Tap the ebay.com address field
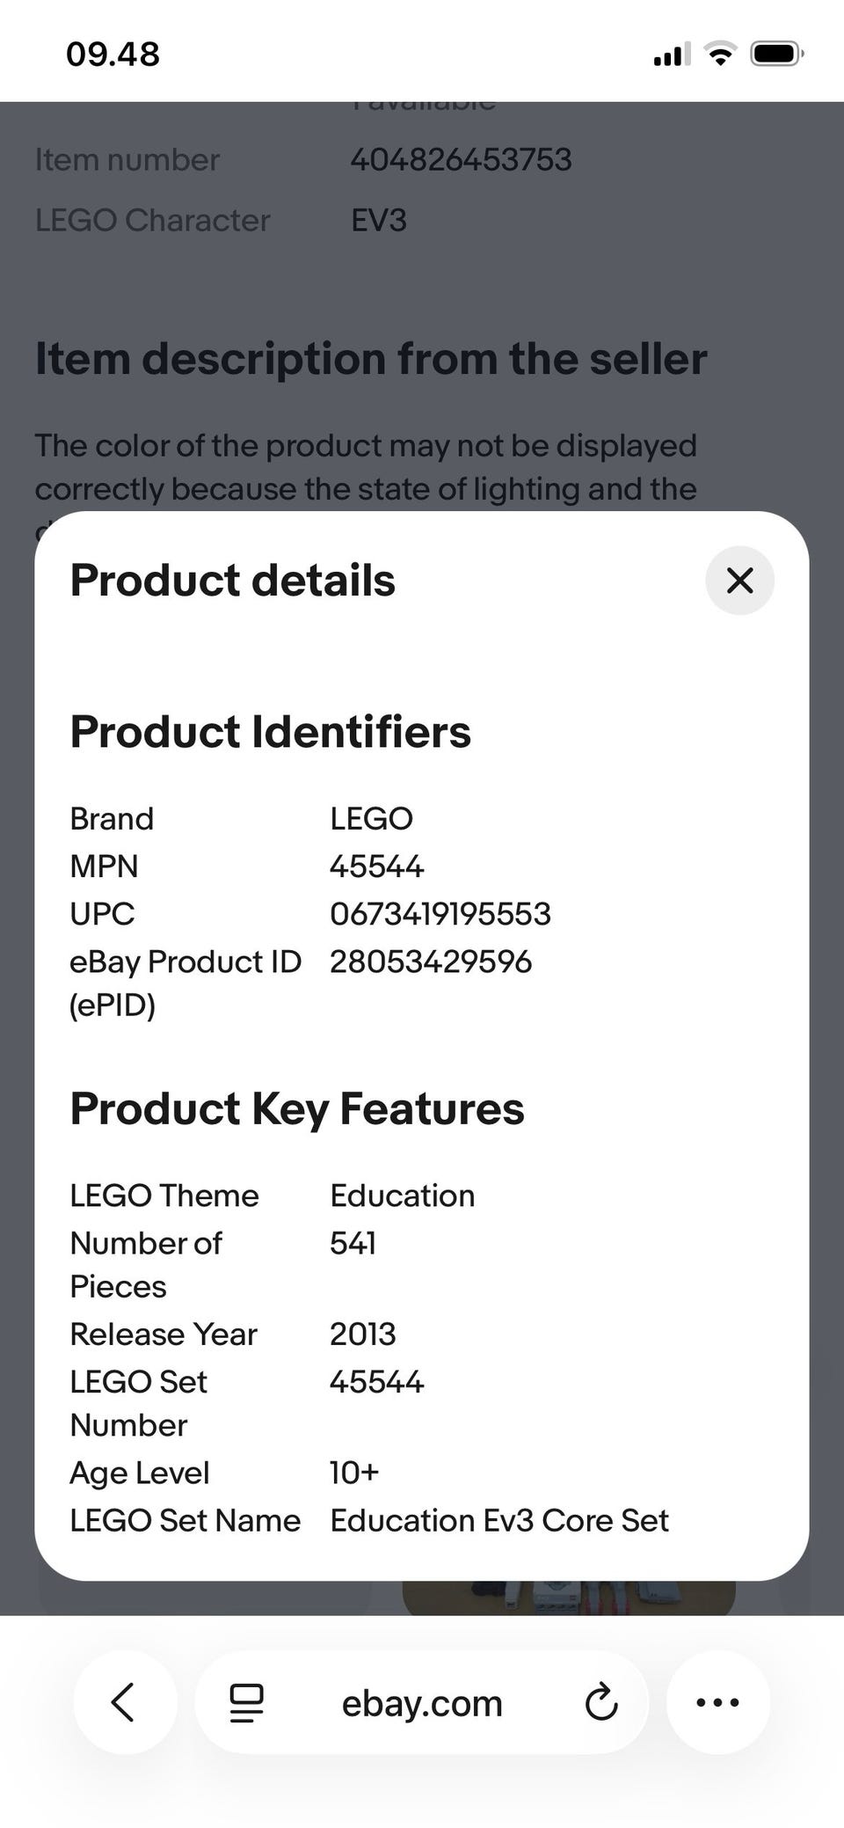The height and width of the screenshot is (1828, 844). click(x=422, y=1703)
